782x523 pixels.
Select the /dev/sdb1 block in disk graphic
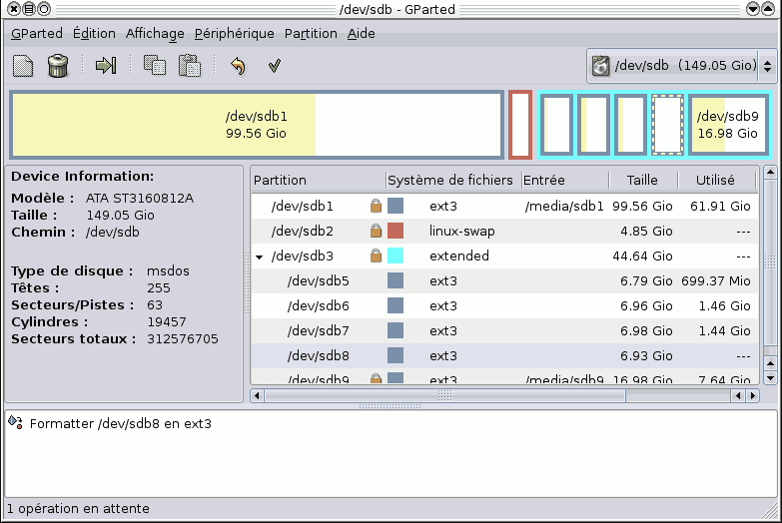click(x=256, y=125)
